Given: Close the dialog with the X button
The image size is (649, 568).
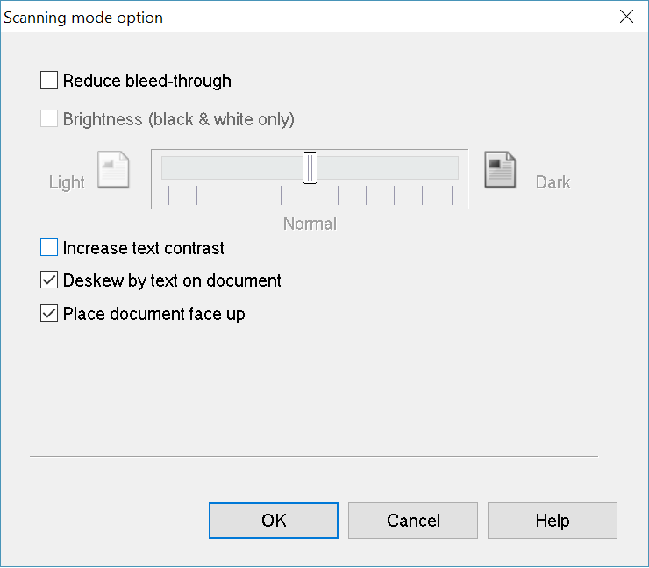Looking at the screenshot, I should 626,17.
